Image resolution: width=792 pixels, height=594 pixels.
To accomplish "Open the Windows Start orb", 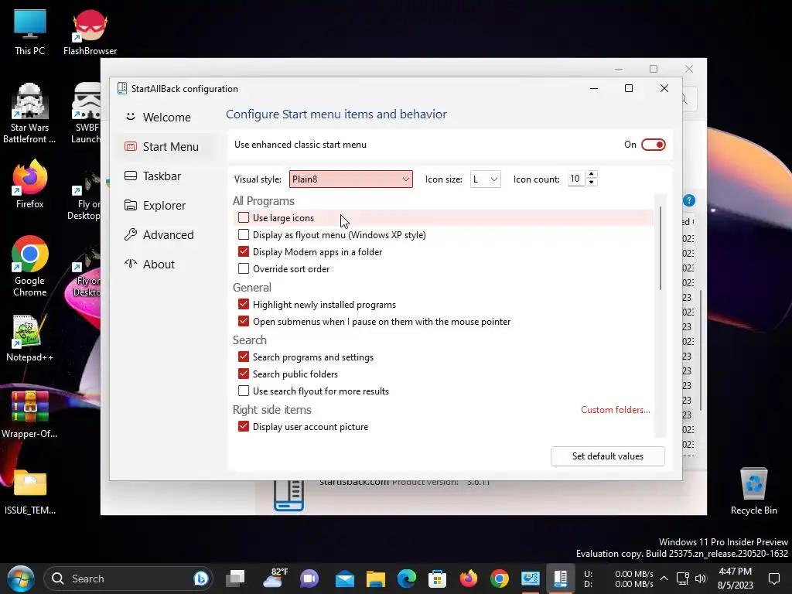I will coord(21,579).
